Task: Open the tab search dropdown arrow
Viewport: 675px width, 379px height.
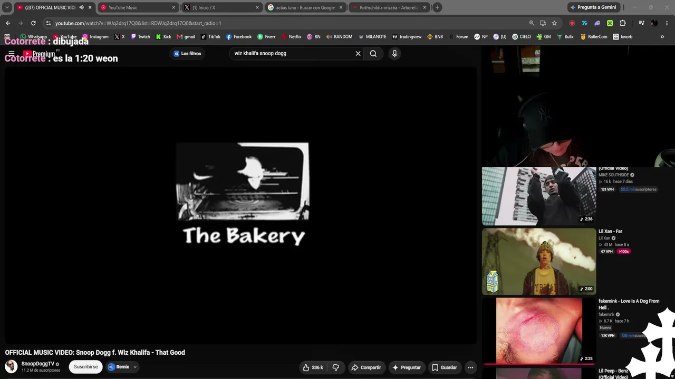Action: pyautogui.click(x=7, y=7)
